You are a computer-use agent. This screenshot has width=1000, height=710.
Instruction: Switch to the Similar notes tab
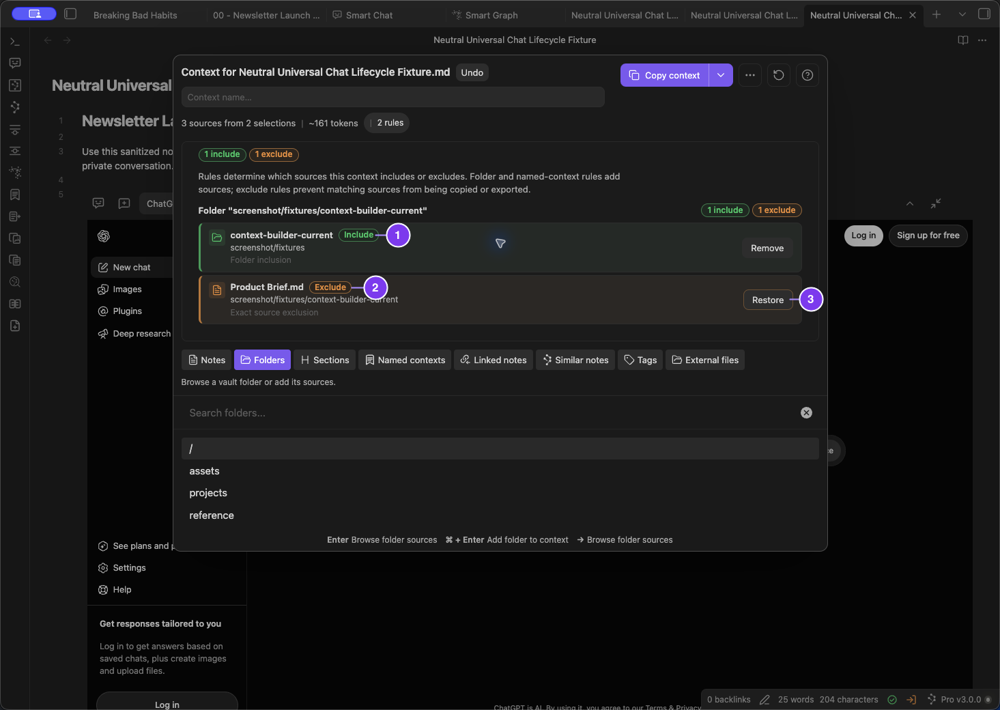coord(575,360)
